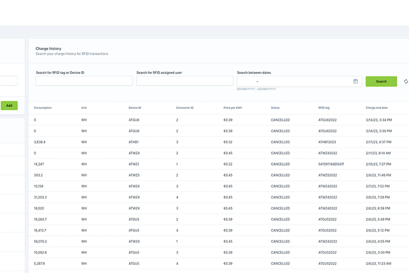Click the Search between dates field
Screen dimensions: 409x273
point(299,81)
